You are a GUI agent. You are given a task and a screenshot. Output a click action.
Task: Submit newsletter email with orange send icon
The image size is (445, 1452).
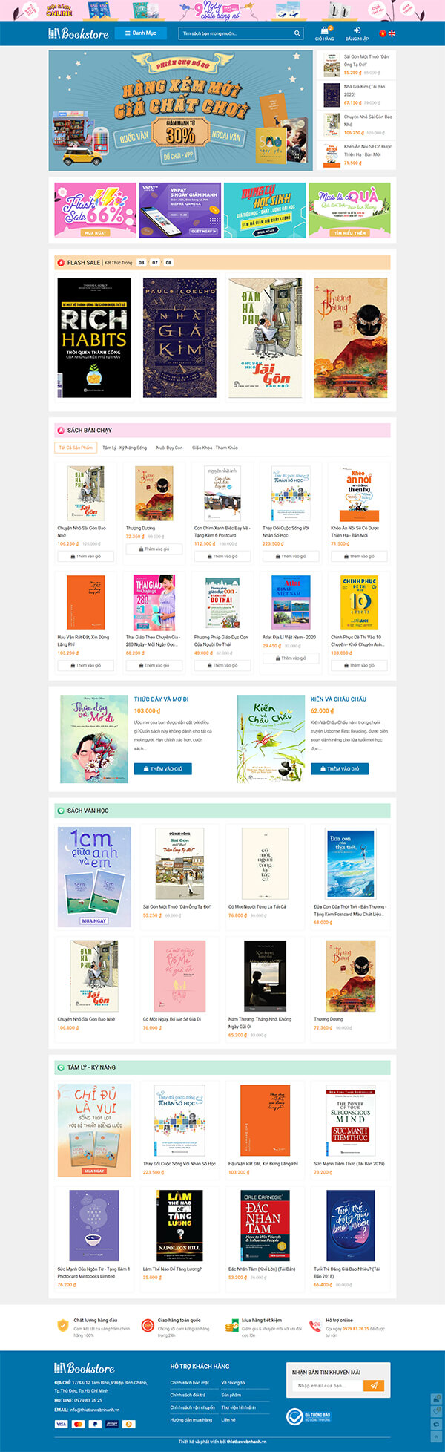click(x=375, y=1385)
